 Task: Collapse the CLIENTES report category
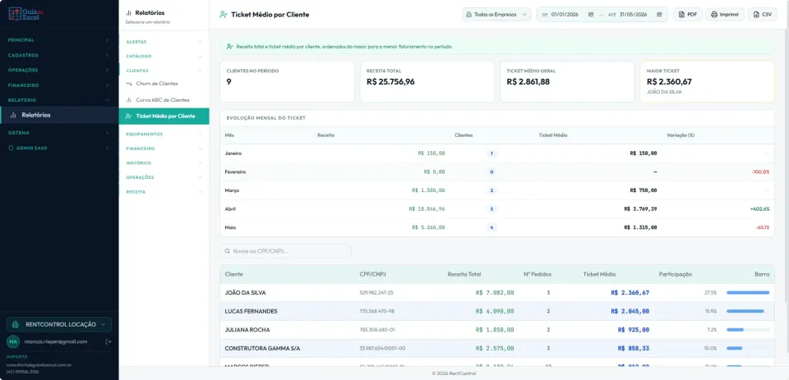(x=164, y=71)
